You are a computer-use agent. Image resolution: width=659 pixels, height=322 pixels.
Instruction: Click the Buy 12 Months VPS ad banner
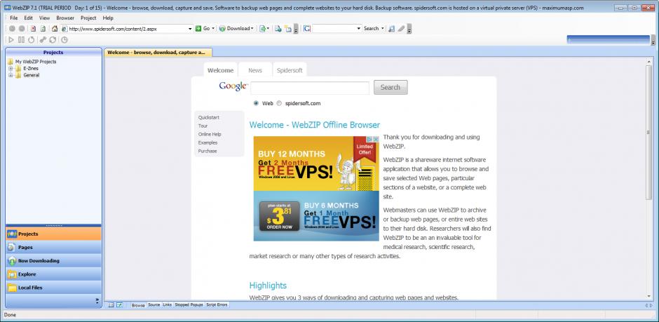316,163
